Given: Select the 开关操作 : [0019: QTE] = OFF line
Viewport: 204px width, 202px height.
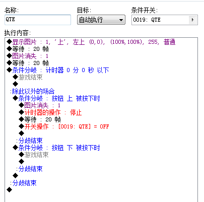Looking at the screenshot, I should pyautogui.click(x=64, y=126).
